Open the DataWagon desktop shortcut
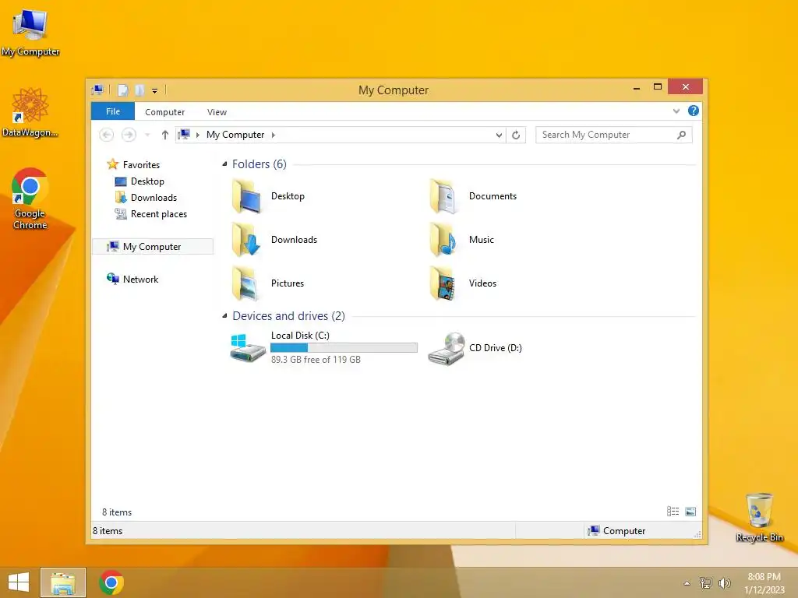This screenshot has height=598, width=798. coord(30,112)
